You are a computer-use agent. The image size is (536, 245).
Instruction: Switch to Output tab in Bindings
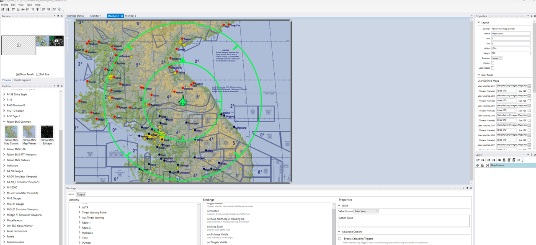81,194
